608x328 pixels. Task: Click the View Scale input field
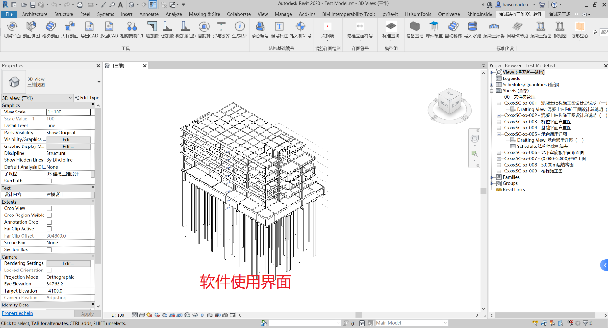(x=68, y=112)
